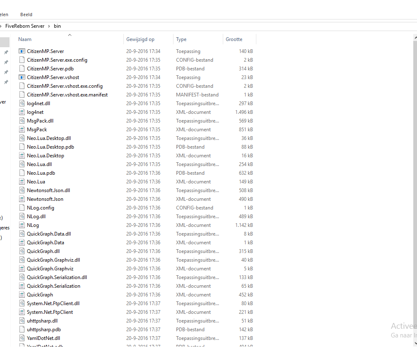Select the CitizenMP.Server.exe.config file icon
The height and width of the screenshot is (354, 417).
click(22, 60)
